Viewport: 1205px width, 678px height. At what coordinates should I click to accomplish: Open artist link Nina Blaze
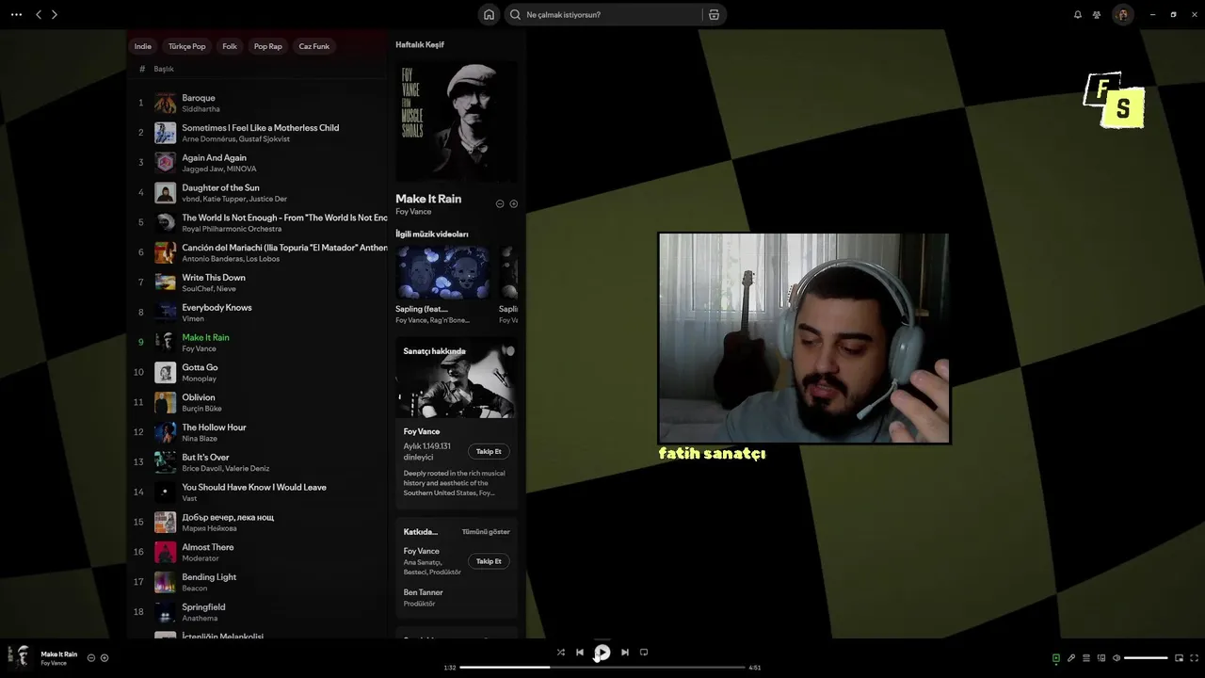click(x=200, y=439)
